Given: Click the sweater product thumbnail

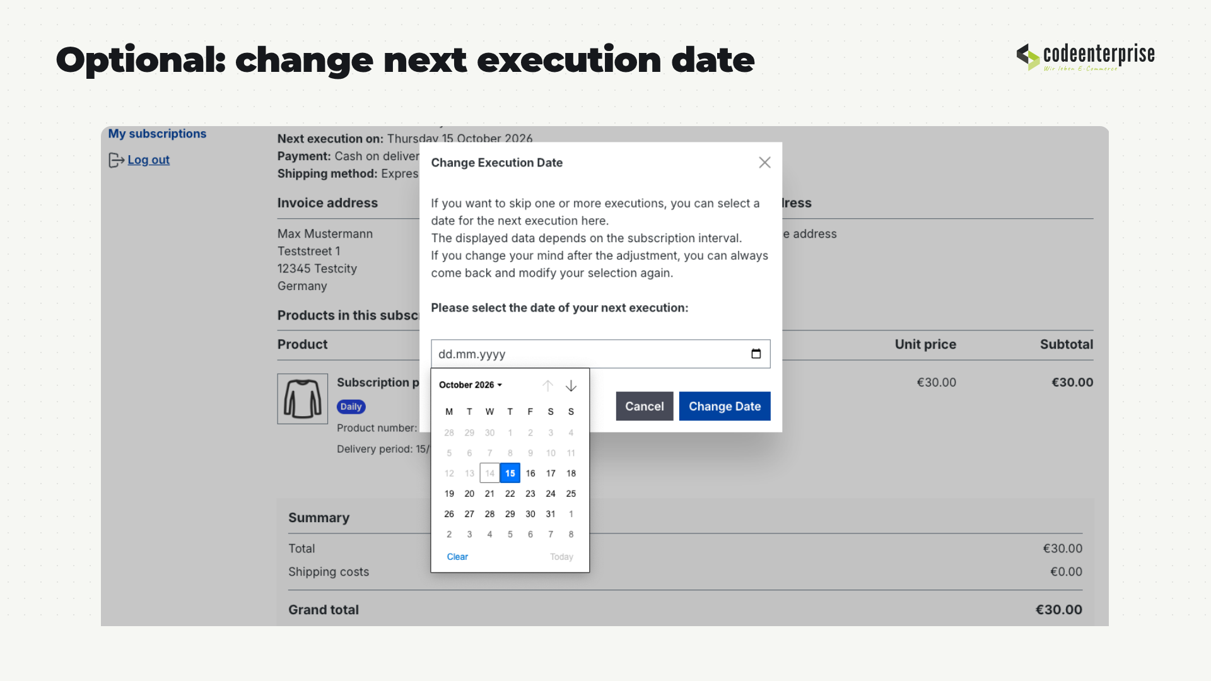Looking at the screenshot, I should point(303,399).
